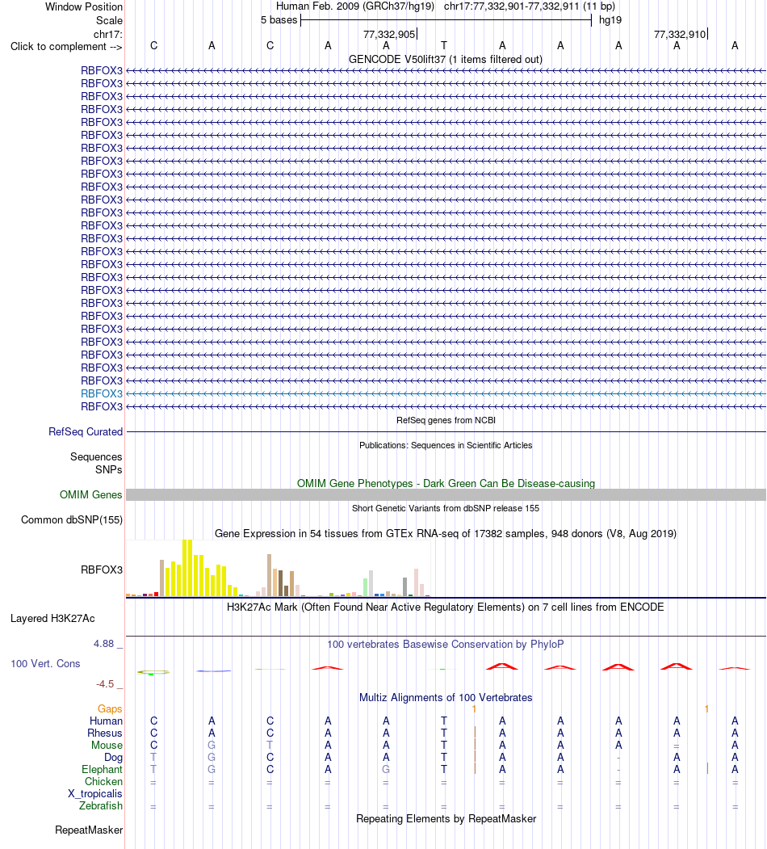Image resolution: width=767 pixels, height=849 pixels.
Task: Select the highlighted light-blue RBFOX3 transcript label
Action: (x=102, y=393)
